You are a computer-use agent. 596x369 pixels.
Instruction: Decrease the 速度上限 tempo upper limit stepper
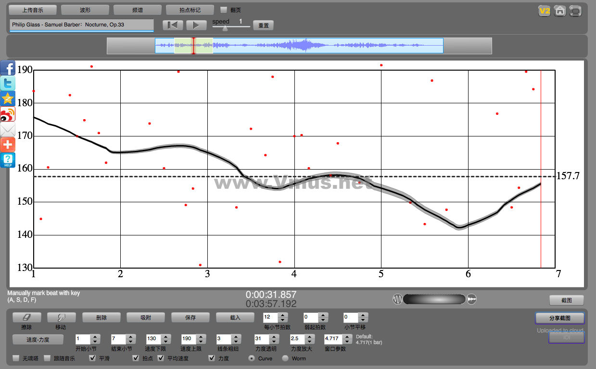tap(201, 341)
